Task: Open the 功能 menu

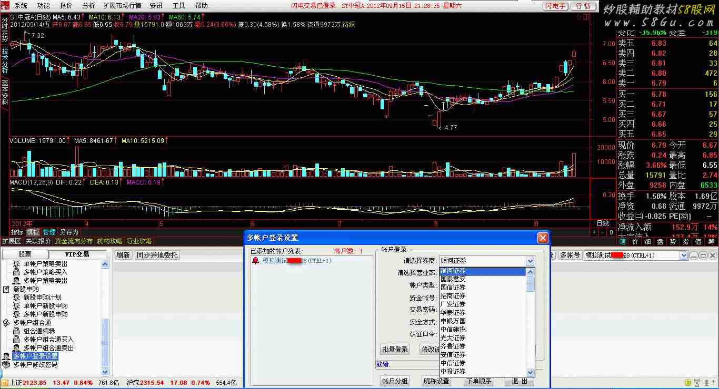Action: point(44,6)
